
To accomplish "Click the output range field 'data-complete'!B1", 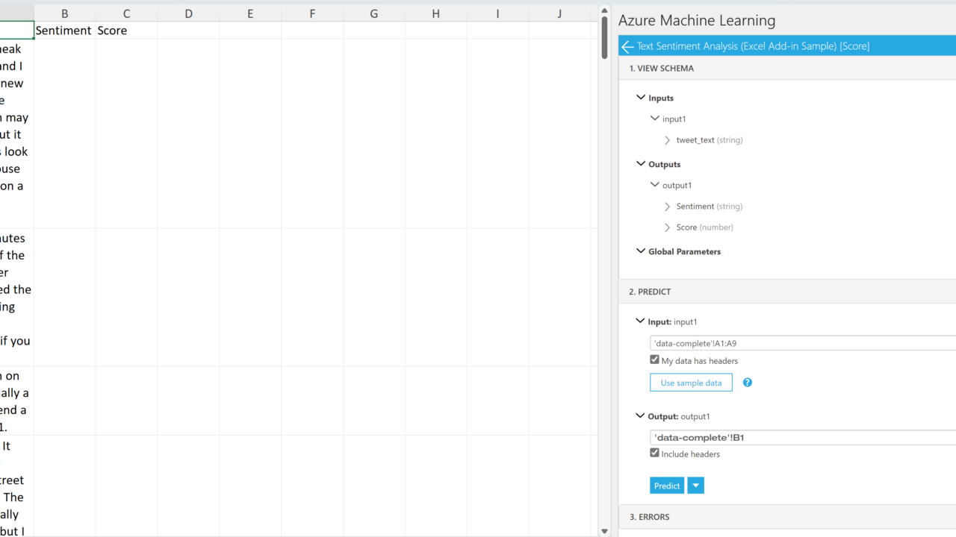I will tap(799, 438).
